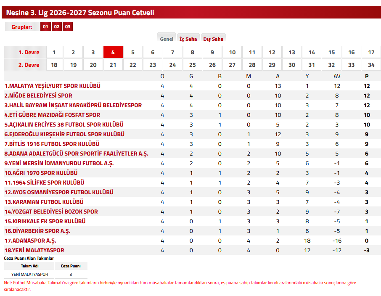
Task: Select group 02
Action: 57,27
